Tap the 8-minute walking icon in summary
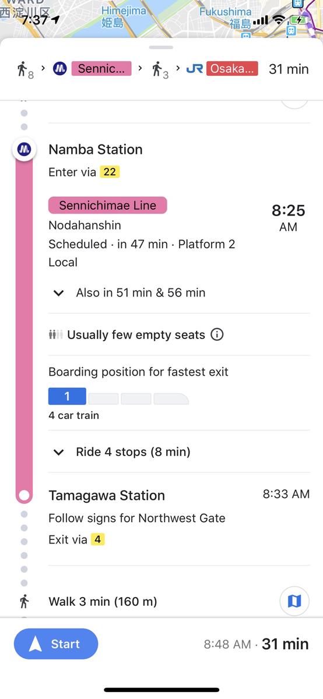 (24, 69)
